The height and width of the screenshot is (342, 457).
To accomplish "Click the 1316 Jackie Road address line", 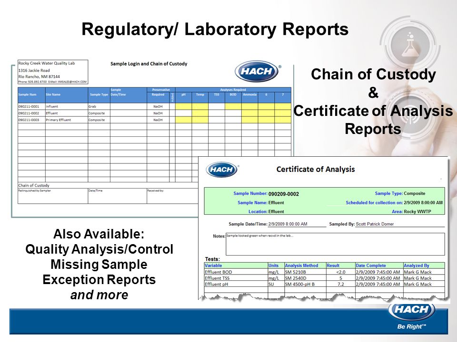I will pos(34,70).
